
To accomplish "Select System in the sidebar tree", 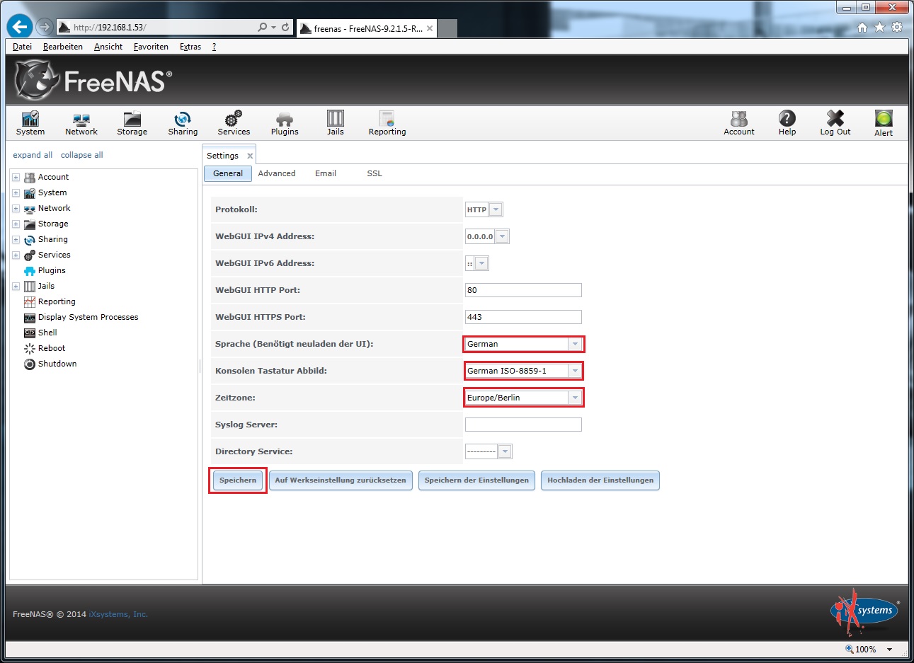I will [x=52, y=192].
